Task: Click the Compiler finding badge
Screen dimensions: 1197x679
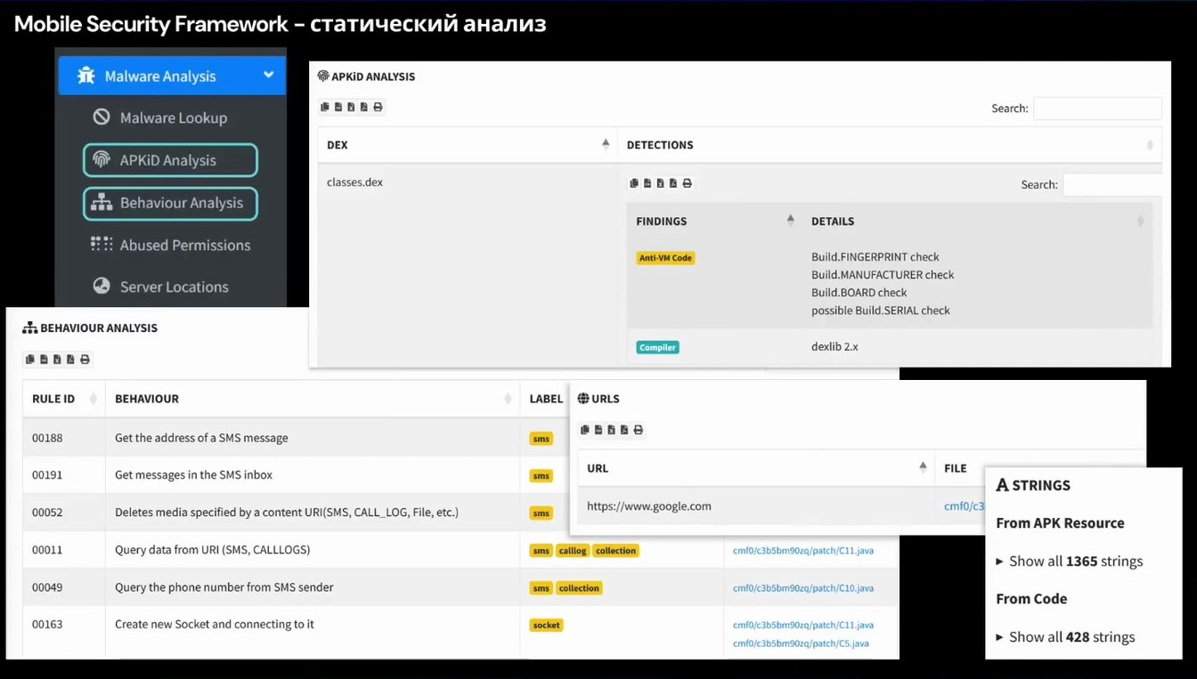Action: [x=657, y=347]
